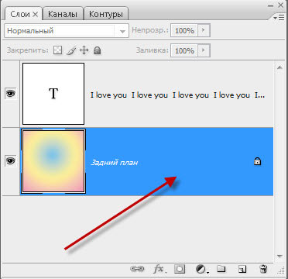288x279 pixels.
Task: Click padlock on Задний план layer
Action: [x=257, y=161]
